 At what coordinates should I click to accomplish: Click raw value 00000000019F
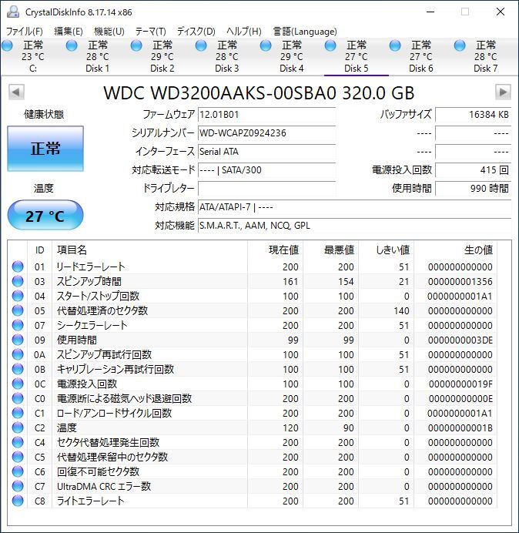pyautogui.click(x=460, y=384)
